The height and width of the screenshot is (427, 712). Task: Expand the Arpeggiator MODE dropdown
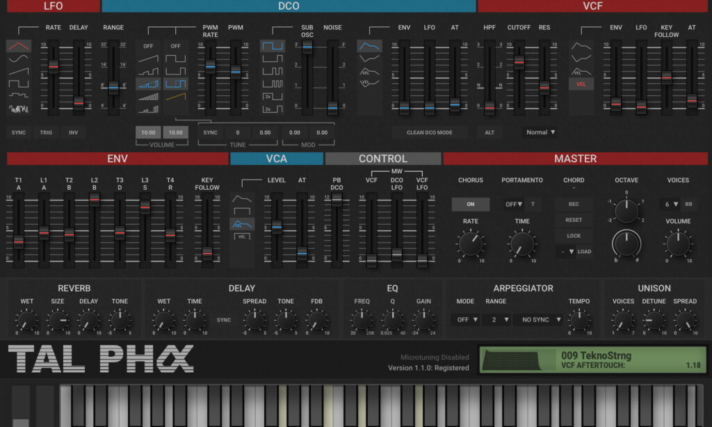coord(464,320)
